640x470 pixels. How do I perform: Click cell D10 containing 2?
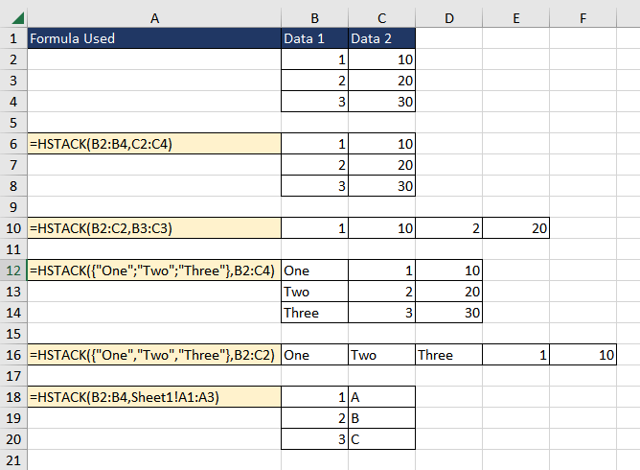click(x=448, y=228)
